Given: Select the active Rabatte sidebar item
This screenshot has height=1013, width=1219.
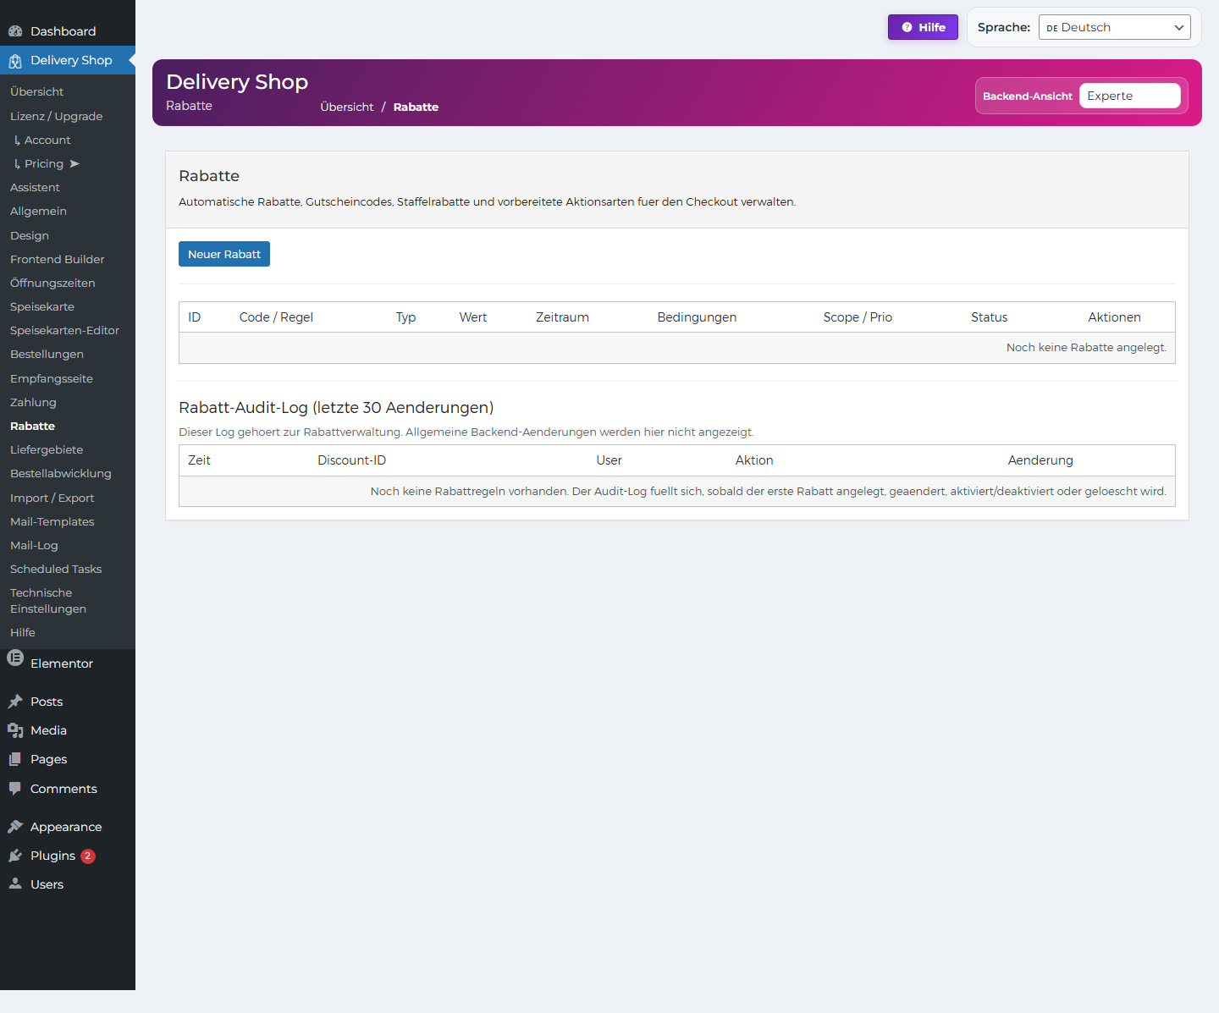Looking at the screenshot, I should coord(32,426).
